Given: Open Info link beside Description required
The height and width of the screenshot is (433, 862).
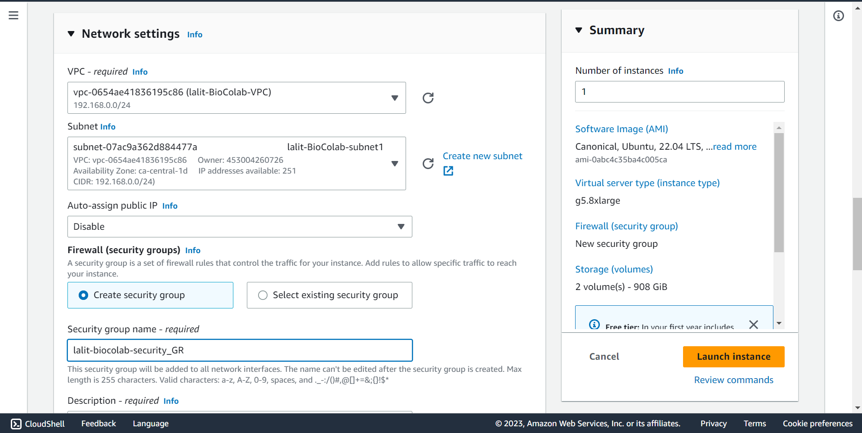Looking at the screenshot, I should (x=171, y=401).
